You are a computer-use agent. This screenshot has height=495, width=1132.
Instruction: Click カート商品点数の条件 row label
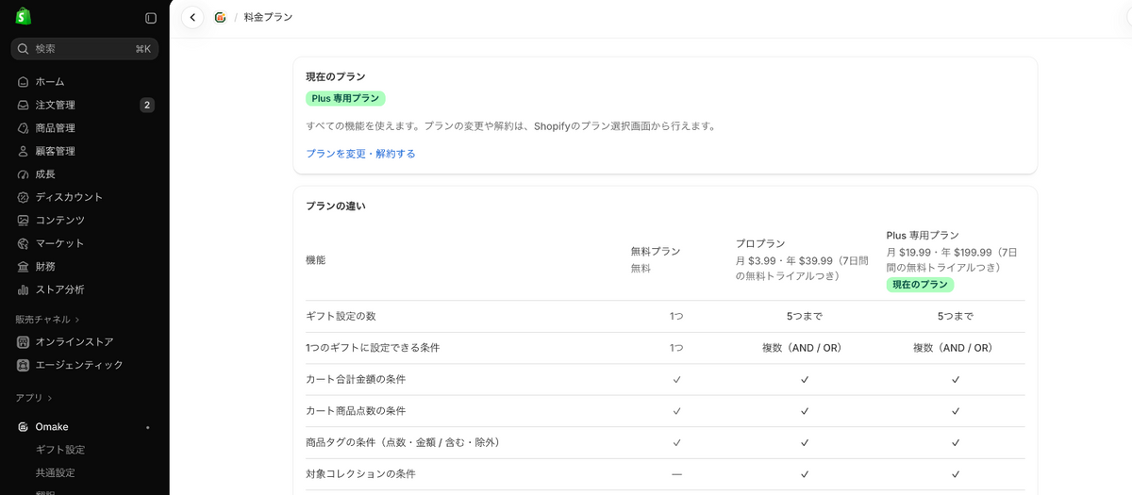click(356, 411)
